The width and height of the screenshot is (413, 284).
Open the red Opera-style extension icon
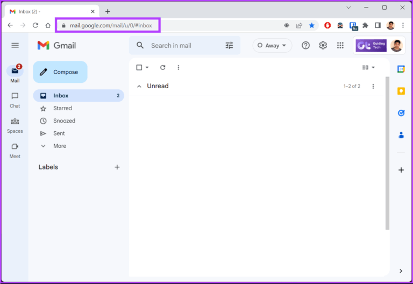tap(327, 25)
